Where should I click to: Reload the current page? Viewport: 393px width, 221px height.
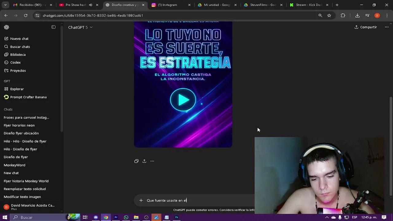26,15
